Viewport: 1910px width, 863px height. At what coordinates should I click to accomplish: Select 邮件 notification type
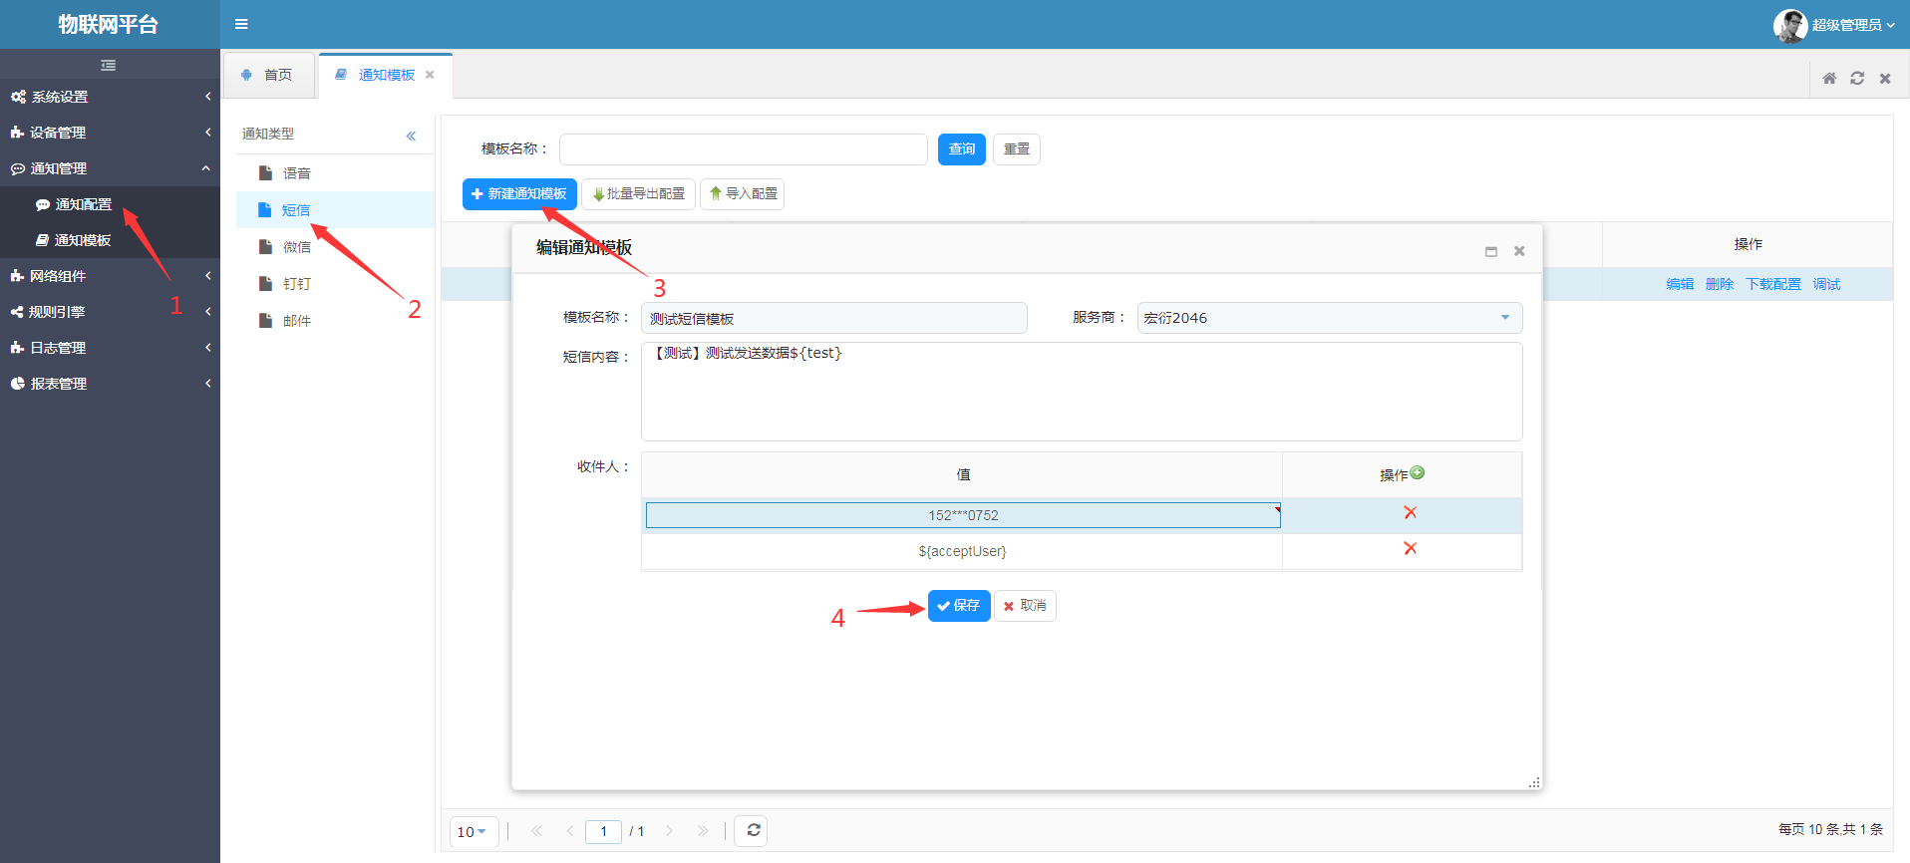297,321
